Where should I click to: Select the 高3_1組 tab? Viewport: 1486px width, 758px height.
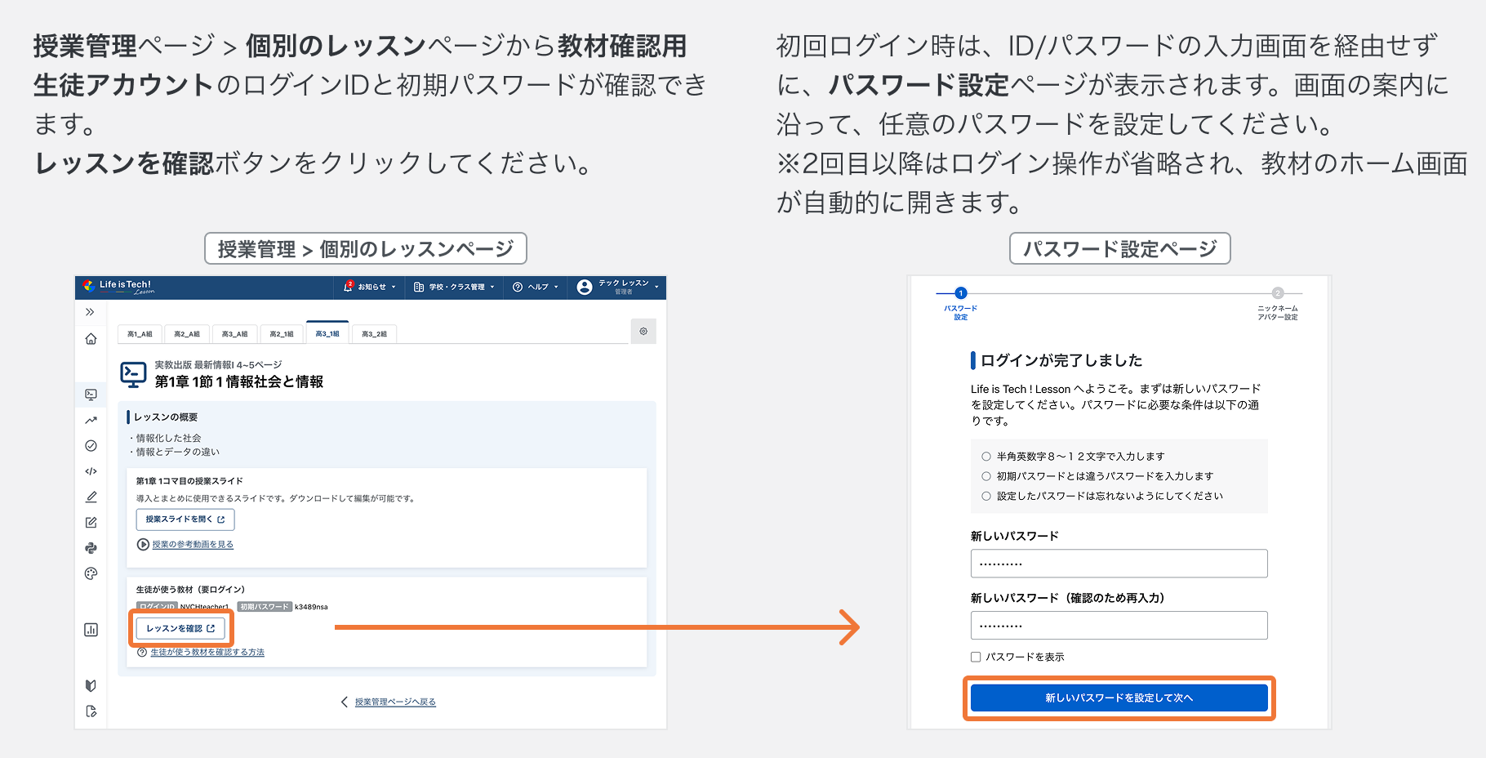[x=327, y=333]
